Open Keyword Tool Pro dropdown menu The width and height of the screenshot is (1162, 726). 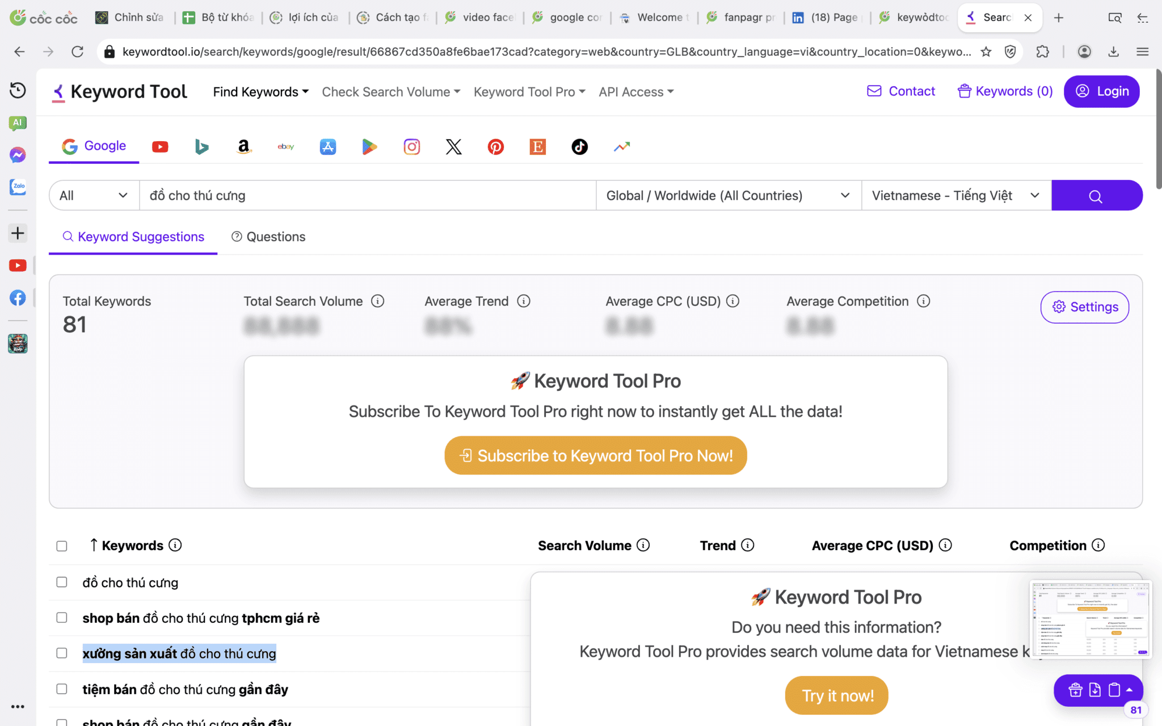pyautogui.click(x=529, y=92)
